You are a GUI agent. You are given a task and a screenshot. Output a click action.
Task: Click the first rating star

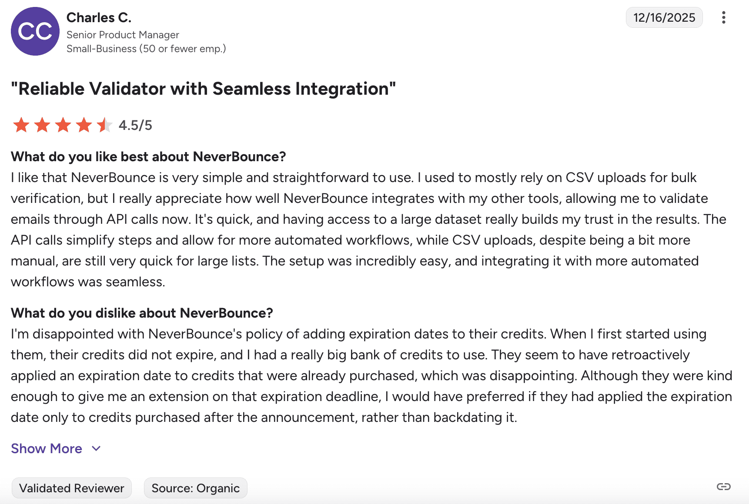coord(21,125)
